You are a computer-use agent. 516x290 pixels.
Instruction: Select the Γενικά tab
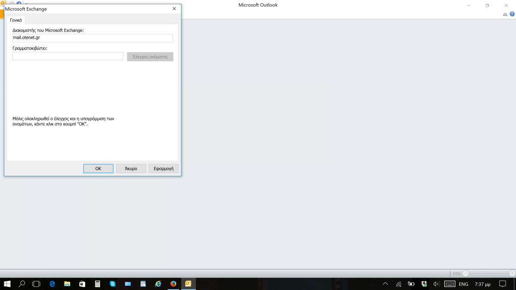(16, 20)
